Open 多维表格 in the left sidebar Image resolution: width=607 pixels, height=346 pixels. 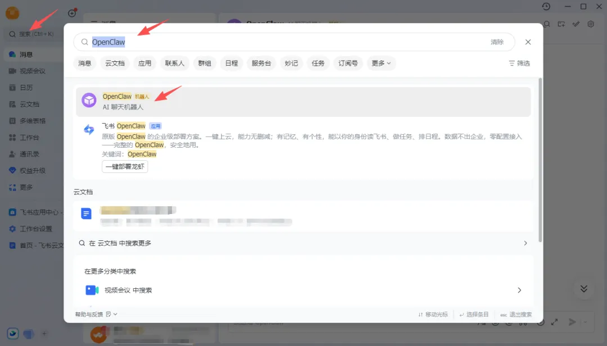[33, 121]
